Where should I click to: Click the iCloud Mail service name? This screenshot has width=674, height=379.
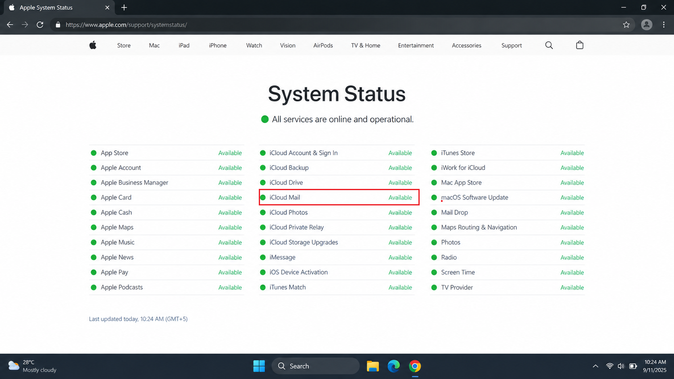click(285, 197)
